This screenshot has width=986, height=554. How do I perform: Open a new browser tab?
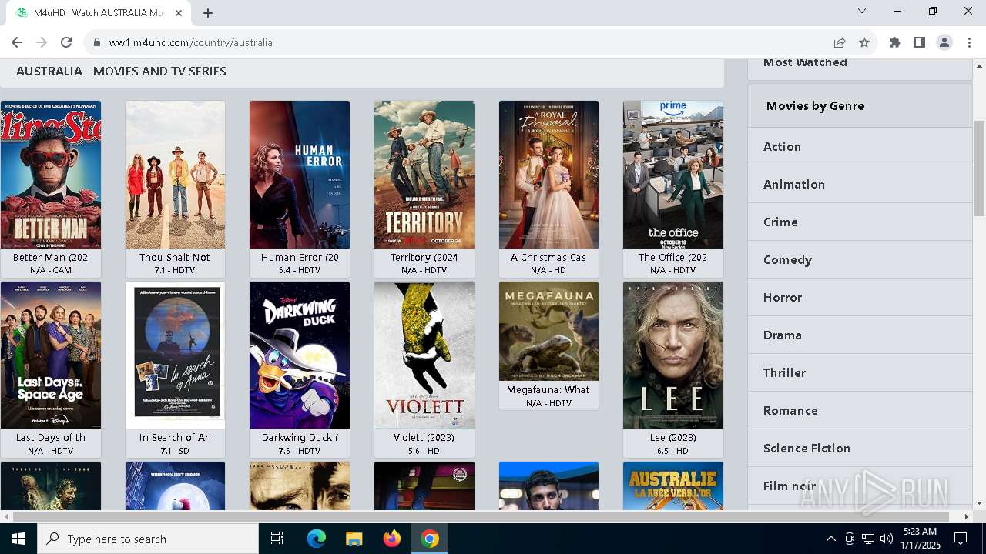click(208, 13)
